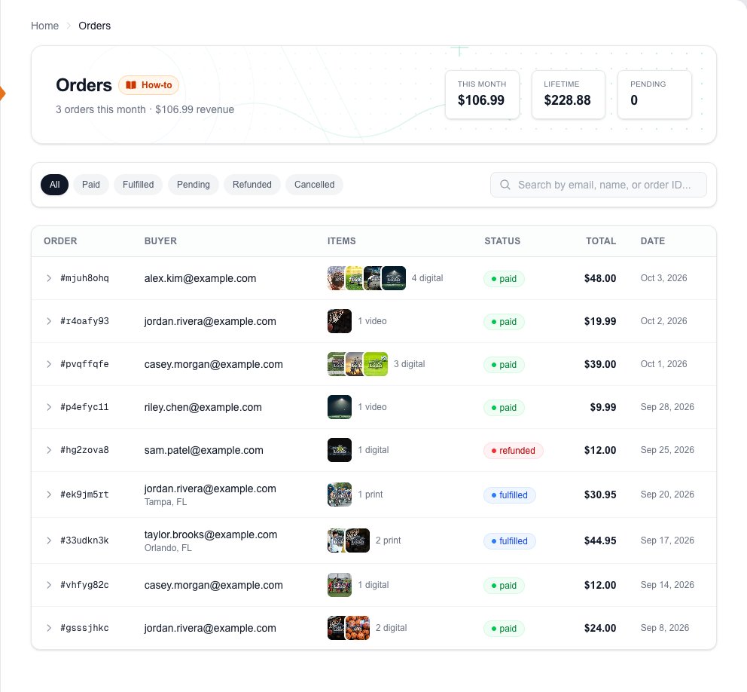Expand order #ek9jm5rt row

[49, 495]
